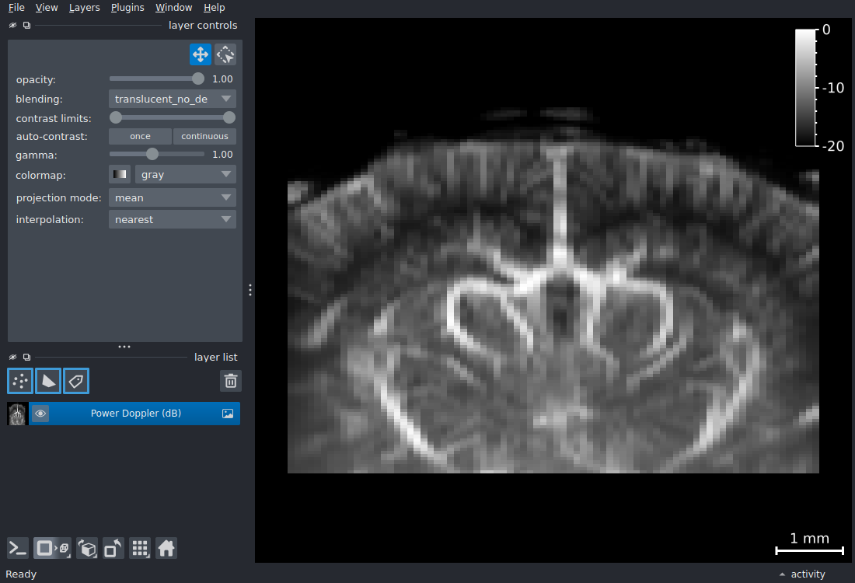This screenshot has height=583, width=855.
Task: Open the File menu
Action: click(x=16, y=8)
